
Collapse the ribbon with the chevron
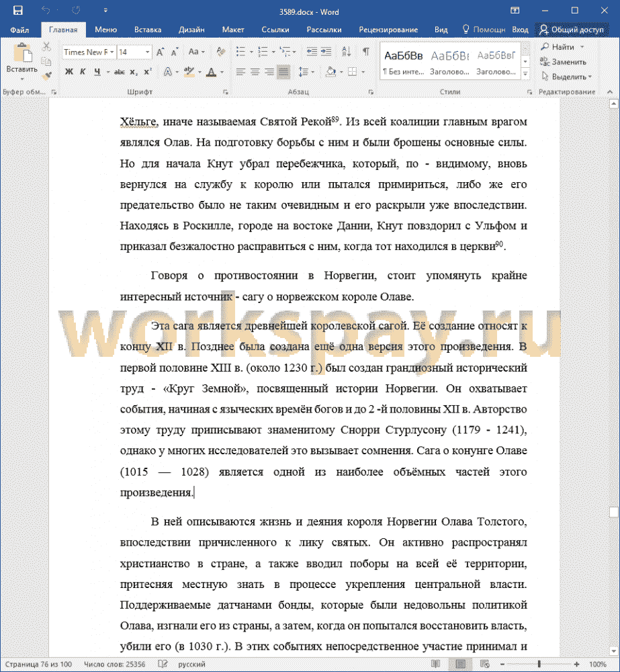610,91
